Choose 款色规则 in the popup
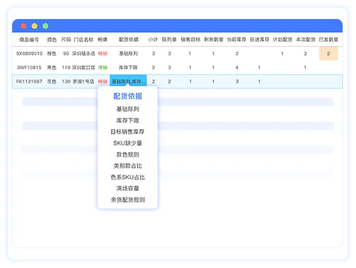 pyautogui.click(x=128, y=154)
